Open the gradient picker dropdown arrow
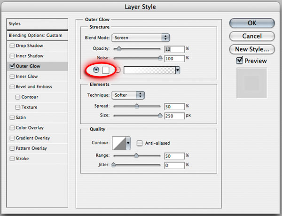282x216 pixels. (x=178, y=70)
